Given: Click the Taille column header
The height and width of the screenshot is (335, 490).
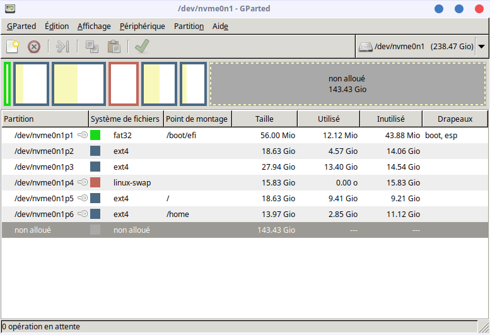Looking at the screenshot, I should 264,119.
